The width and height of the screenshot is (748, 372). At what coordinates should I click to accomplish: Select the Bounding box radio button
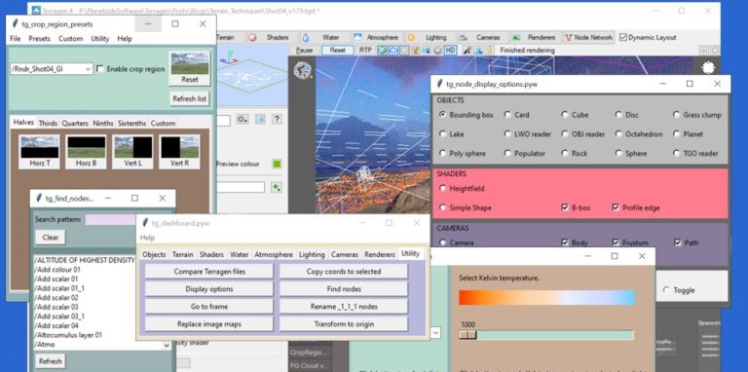point(443,115)
